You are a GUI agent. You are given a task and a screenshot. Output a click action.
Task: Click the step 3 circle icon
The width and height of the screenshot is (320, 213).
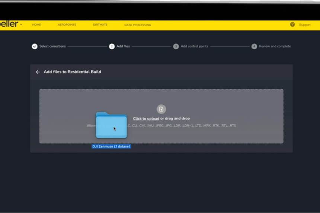pyautogui.click(x=176, y=46)
